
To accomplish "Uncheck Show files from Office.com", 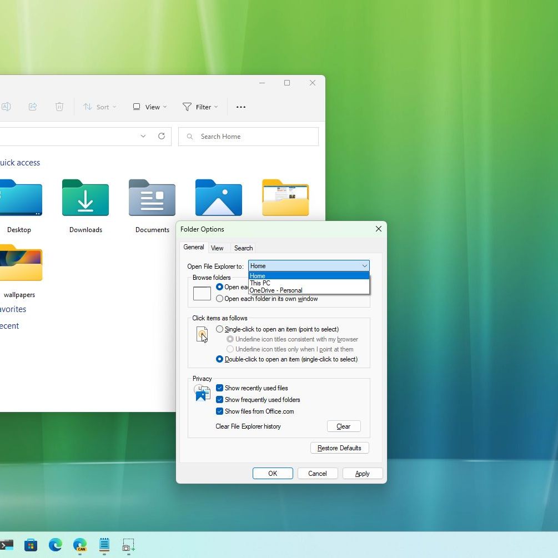I will (x=220, y=411).
